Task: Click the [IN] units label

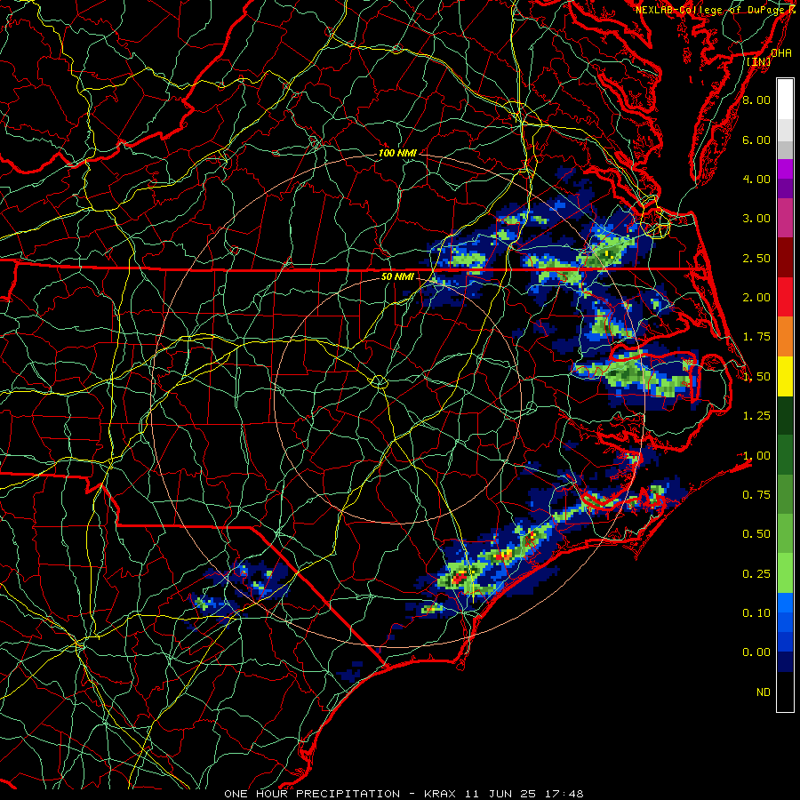Action: pyautogui.click(x=759, y=61)
